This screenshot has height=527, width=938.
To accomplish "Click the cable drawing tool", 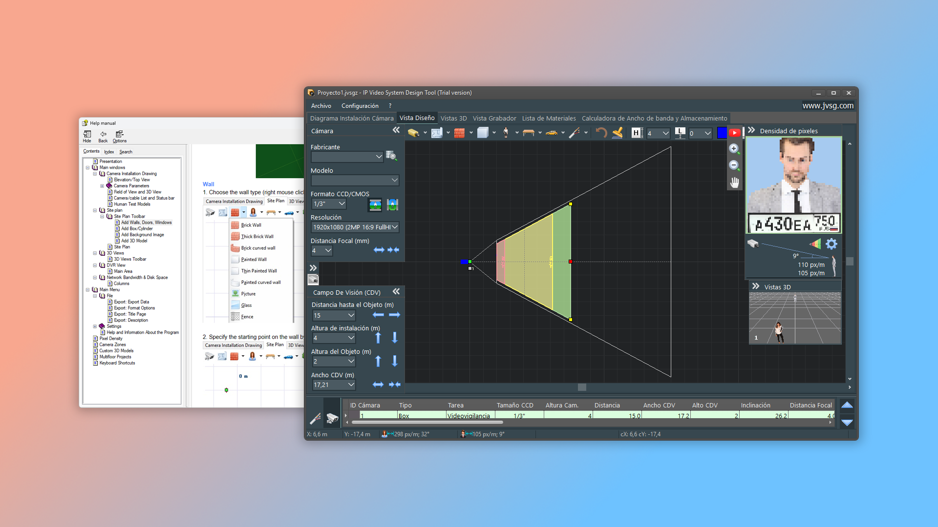I will [575, 133].
